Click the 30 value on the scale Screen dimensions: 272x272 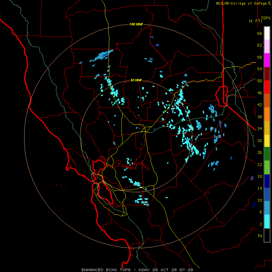260,141
